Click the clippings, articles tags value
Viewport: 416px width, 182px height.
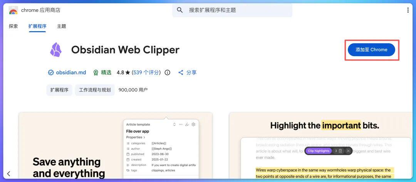click(x=163, y=170)
